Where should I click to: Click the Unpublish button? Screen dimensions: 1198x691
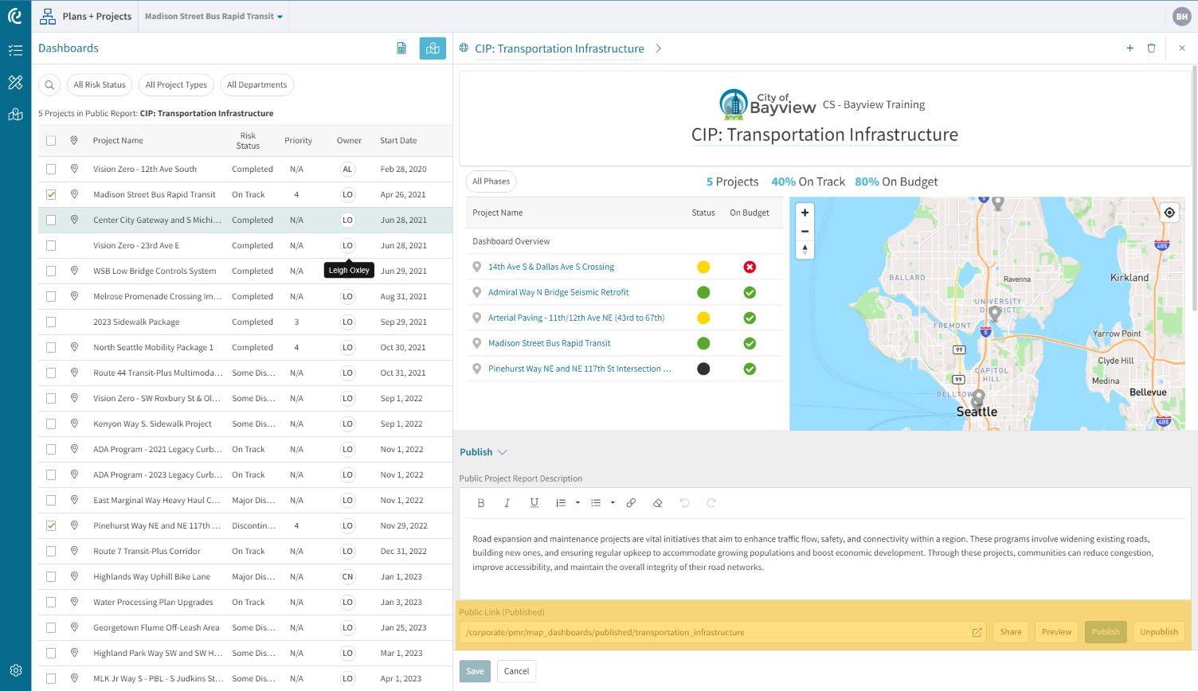pos(1157,631)
